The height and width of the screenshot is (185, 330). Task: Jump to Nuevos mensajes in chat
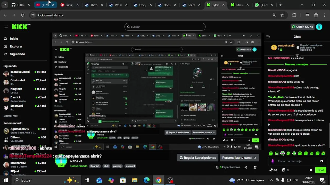pos(297,64)
